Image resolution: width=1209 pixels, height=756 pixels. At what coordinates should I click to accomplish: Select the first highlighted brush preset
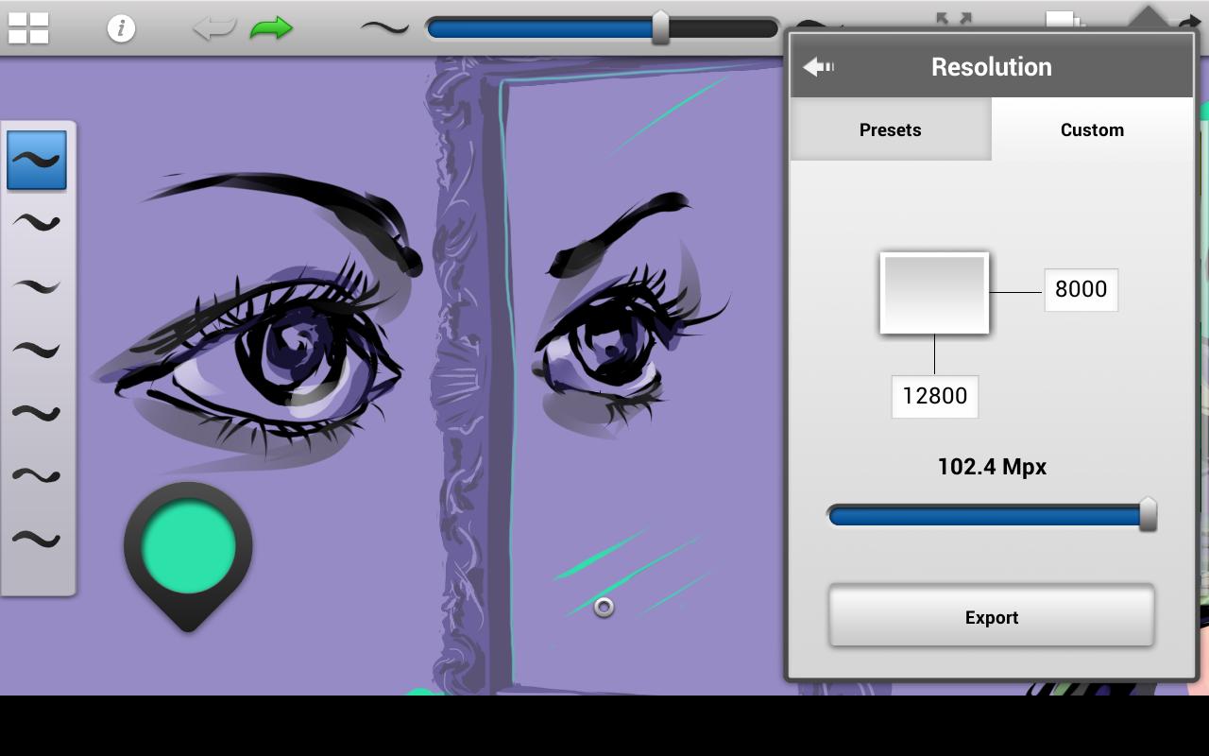point(37,160)
